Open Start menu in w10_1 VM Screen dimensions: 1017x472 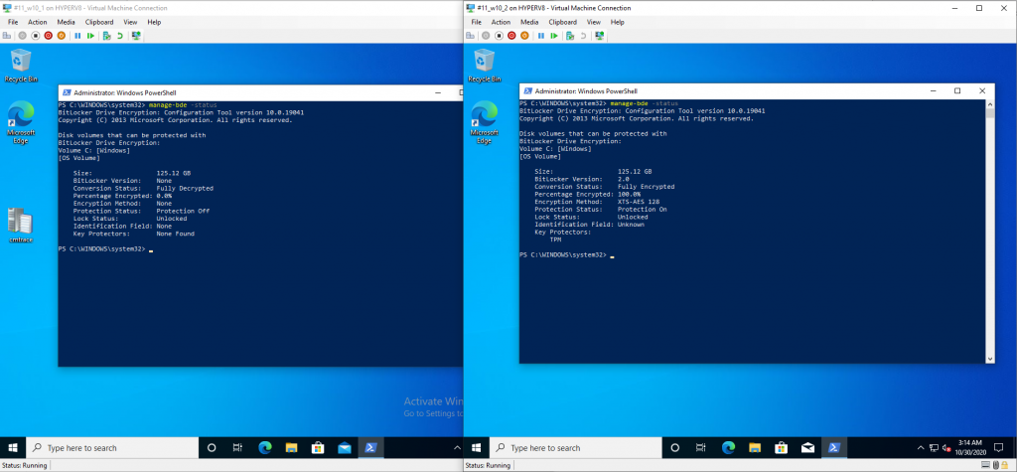[13, 448]
